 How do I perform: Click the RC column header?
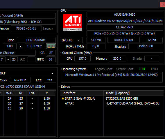click(x=21, y=93)
